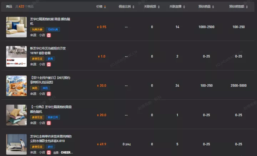Click the price ¥ 1.0
This screenshot has width=257, height=156.
pos(102,56)
